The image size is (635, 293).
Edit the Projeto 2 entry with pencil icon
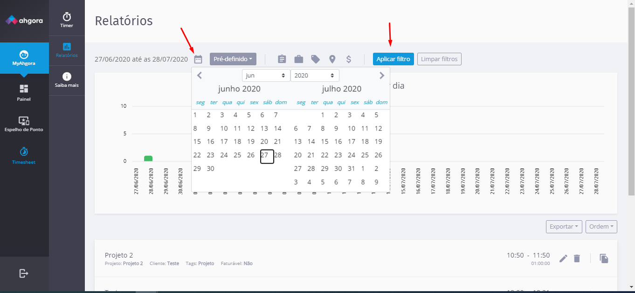pyautogui.click(x=563, y=258)
